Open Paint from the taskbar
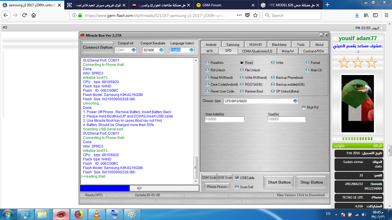Image resolution: width=392 pixels, height=220 pixels. tap(132, 214)
